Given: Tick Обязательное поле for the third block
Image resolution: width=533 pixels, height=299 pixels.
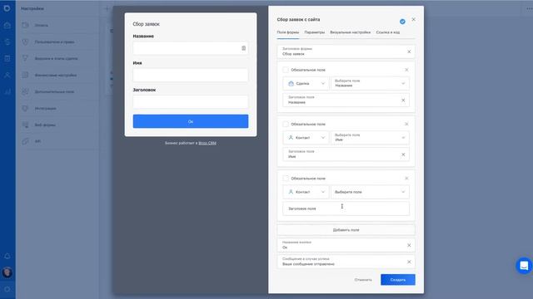Looking at the screenshot, I should click(x=286, y=179).
